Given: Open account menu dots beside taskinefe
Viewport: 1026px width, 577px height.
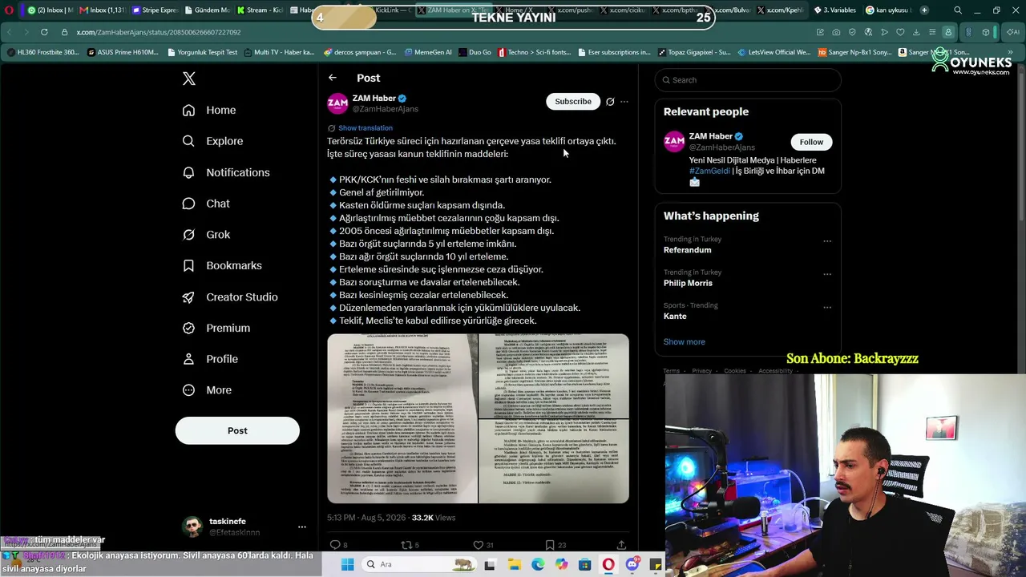Looking at the screenshot, I should [x=302, y=527].
